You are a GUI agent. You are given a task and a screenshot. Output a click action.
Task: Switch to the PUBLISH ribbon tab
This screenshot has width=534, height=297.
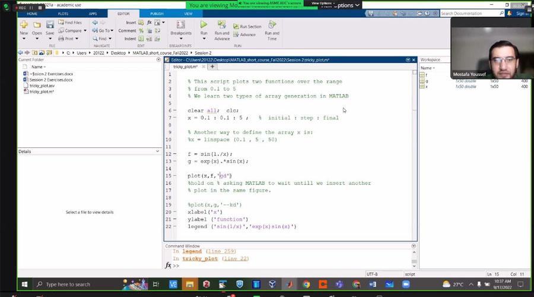tap(157, 13)
